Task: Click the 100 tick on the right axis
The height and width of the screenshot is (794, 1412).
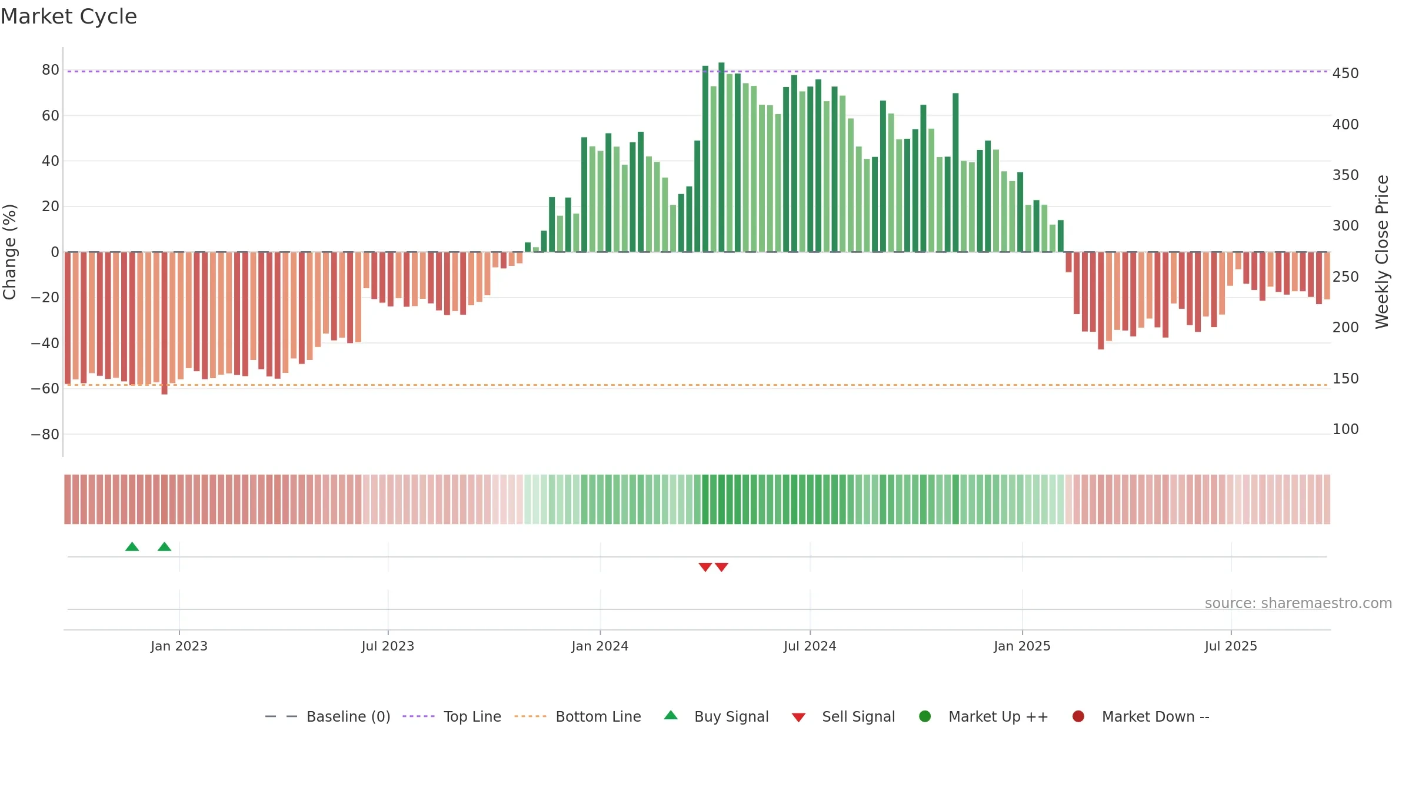Action: coord(1346,429)
